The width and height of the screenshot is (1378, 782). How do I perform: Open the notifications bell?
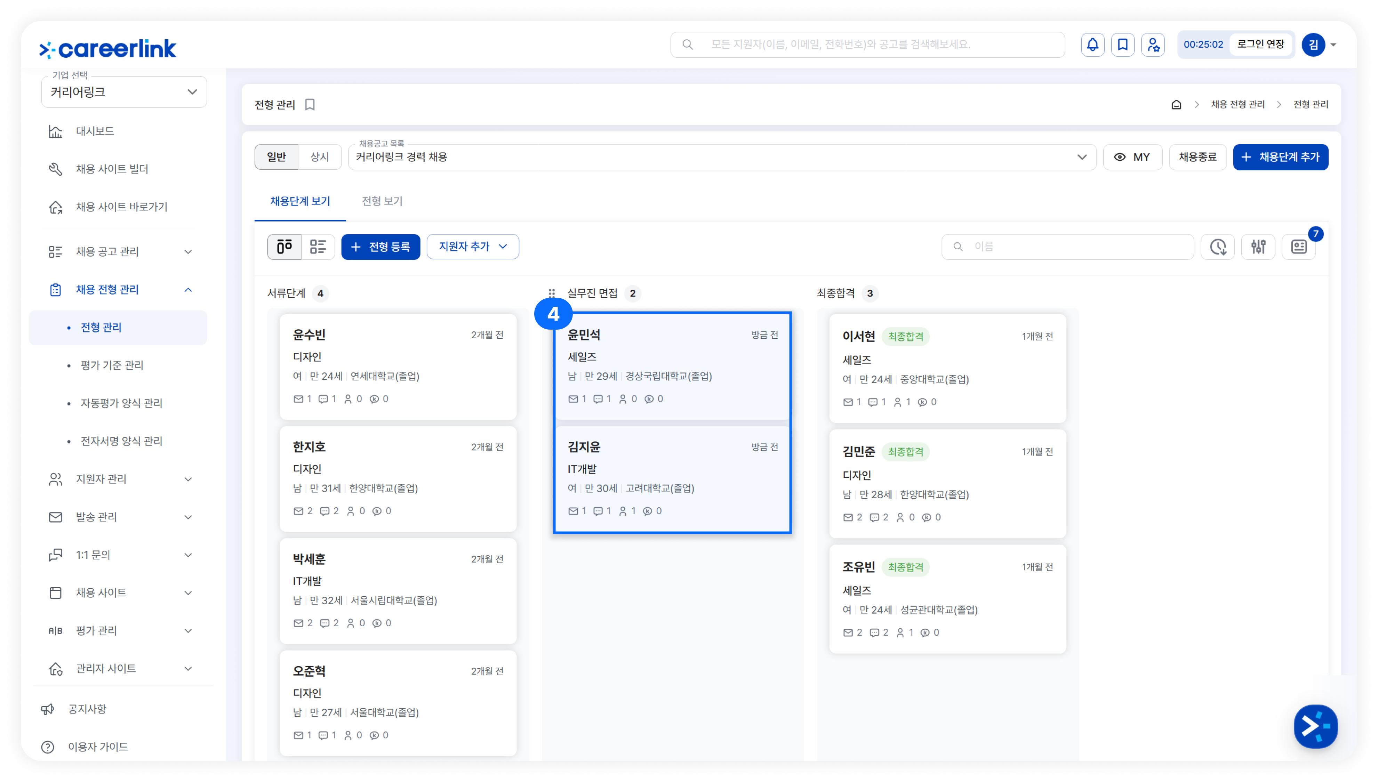[x=1092, y=45]
